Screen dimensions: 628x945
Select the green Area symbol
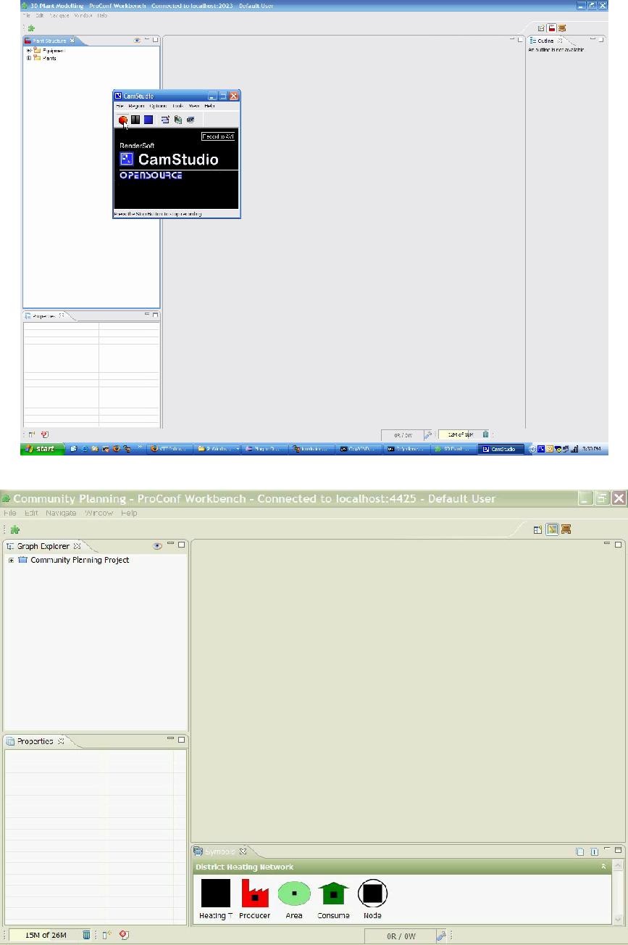coord(294,899)
